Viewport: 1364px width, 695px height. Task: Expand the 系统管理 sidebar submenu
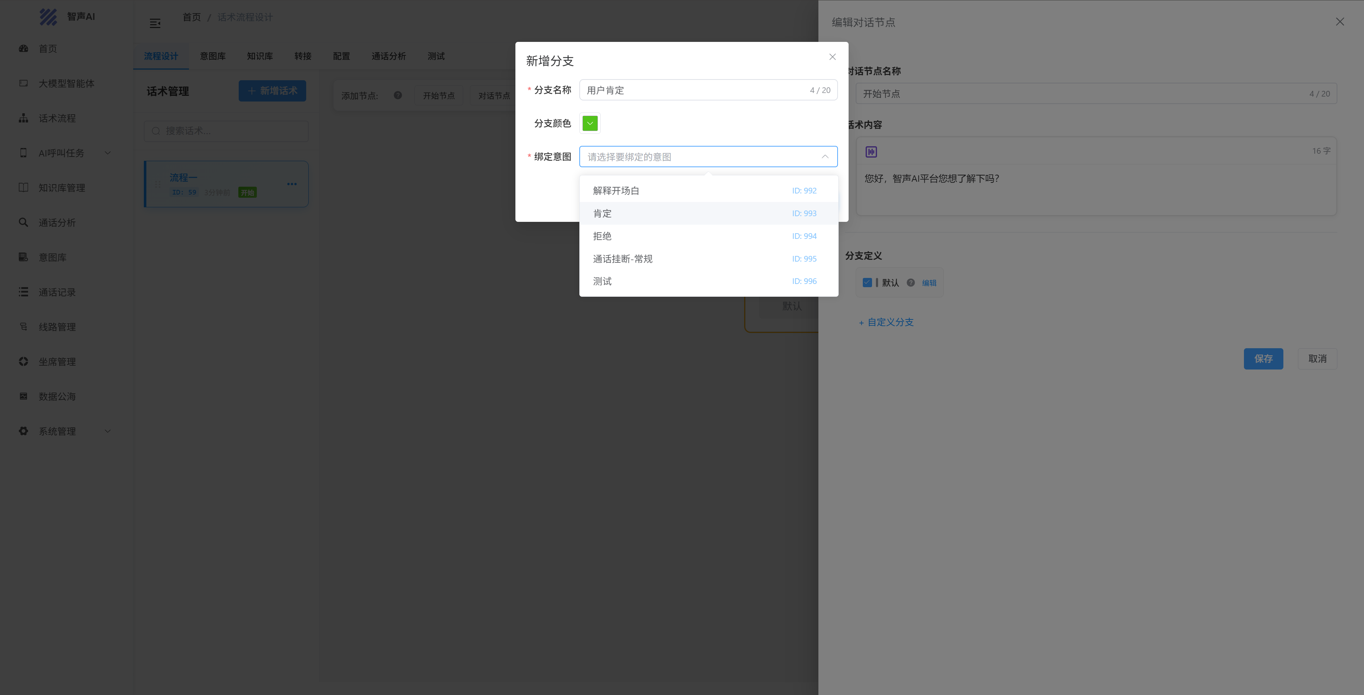click(x=108, y=431)
